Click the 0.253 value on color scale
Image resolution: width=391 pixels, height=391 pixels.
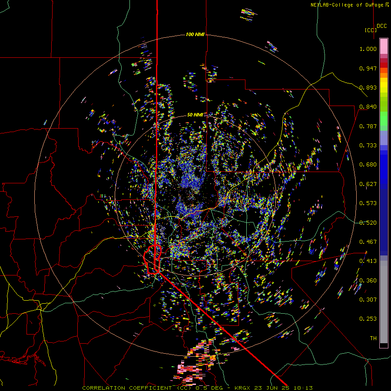(x=368, y=319)
